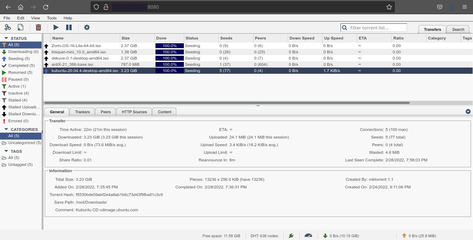Screen dimensions: 473x240
Task: Filter by Resumed (5) status
Action: coord(21,72)
